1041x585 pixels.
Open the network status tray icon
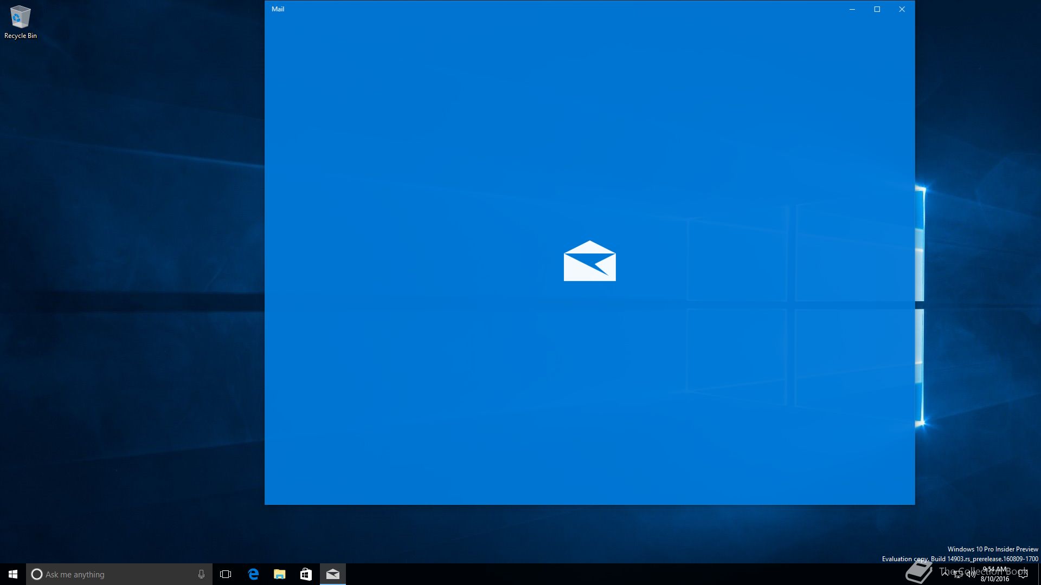[958, 574]
